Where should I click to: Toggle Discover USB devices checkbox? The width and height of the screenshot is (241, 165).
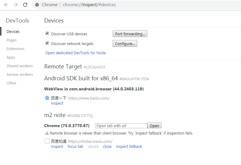(x=47, y=33)
